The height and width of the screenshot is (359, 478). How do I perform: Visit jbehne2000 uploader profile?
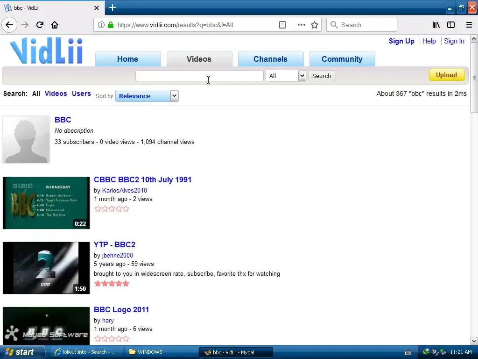[x=117, y=256]
